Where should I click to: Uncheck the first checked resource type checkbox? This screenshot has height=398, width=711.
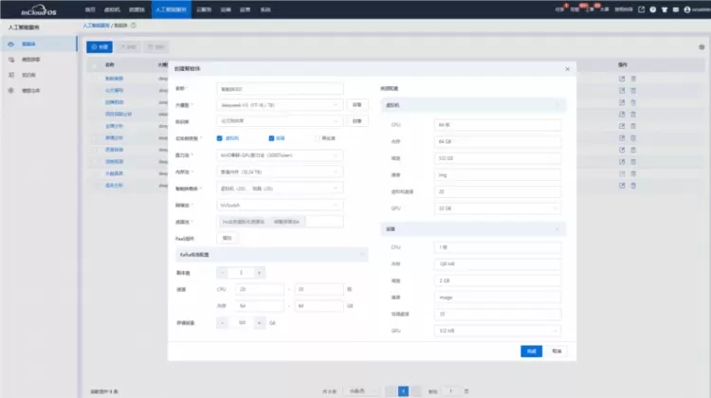pos(220,138)
